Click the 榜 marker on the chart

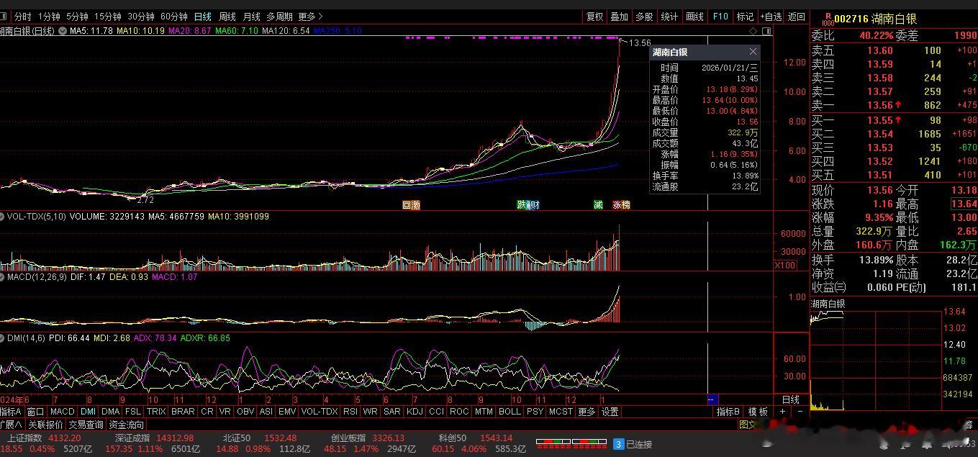click(625, 205)
